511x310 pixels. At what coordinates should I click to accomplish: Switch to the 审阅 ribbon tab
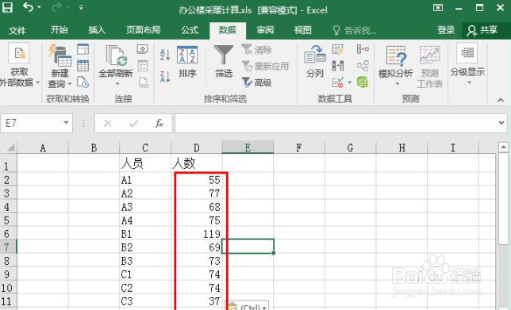265,30
